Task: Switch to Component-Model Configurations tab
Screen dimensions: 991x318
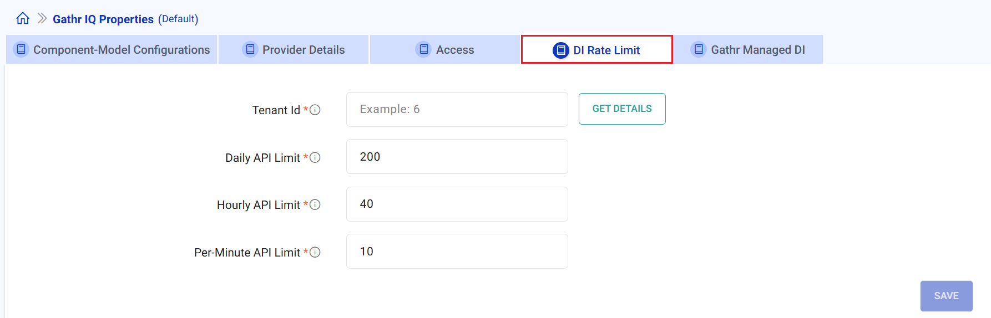Action: pyautogui.click(x=112, y=49)
